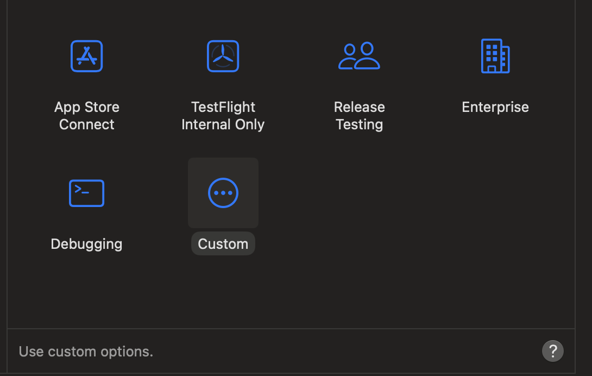Pick the Release Testing people icon
This screenshot has height=376, width=592.
click(359, 56)
